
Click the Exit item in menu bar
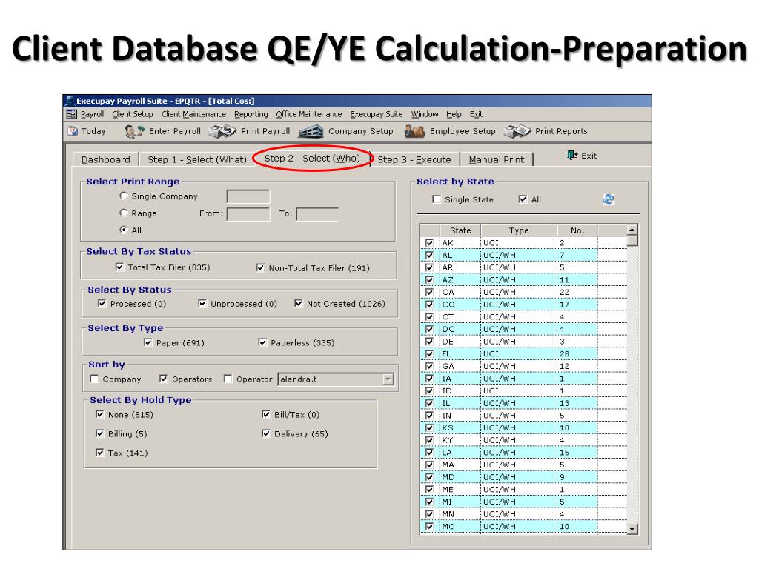coord(476,114)
